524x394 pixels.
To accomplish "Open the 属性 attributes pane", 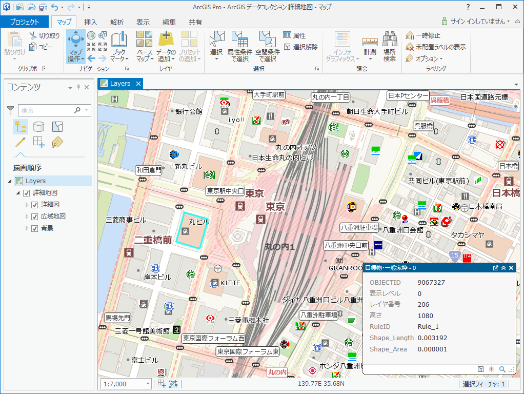I will [294, 35].
